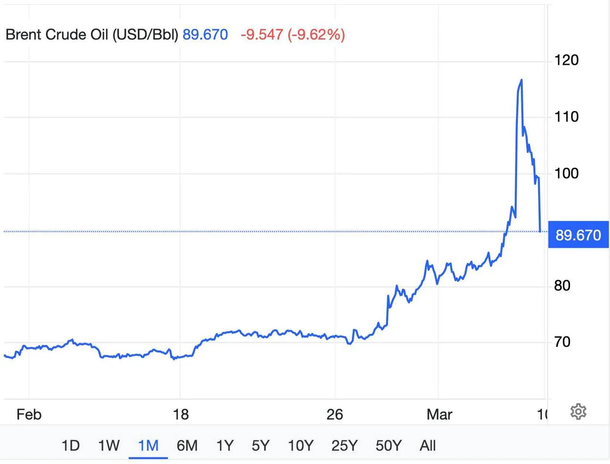
Task: Click the price peak on the chart line
Action: pos(521,80)
